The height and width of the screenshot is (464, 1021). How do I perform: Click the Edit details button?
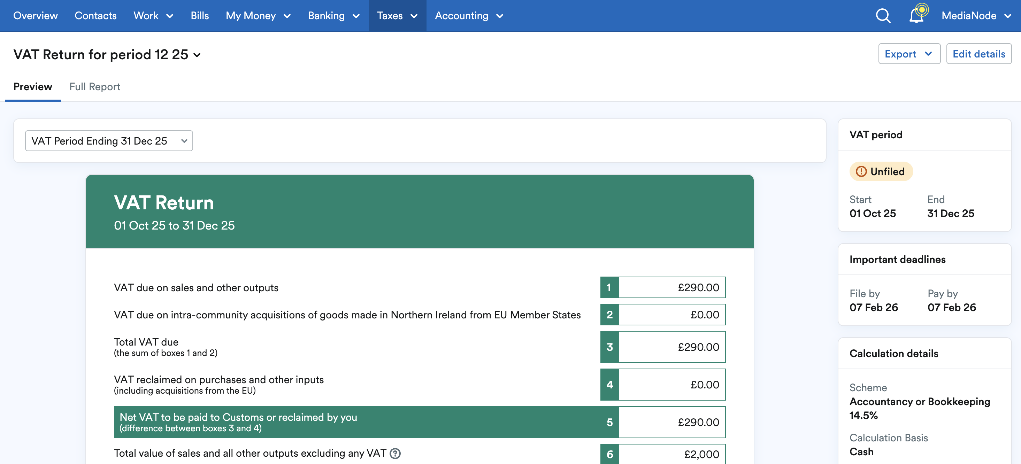[x=978, y=54]
